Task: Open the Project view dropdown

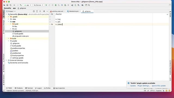Action: coord(11,11)
